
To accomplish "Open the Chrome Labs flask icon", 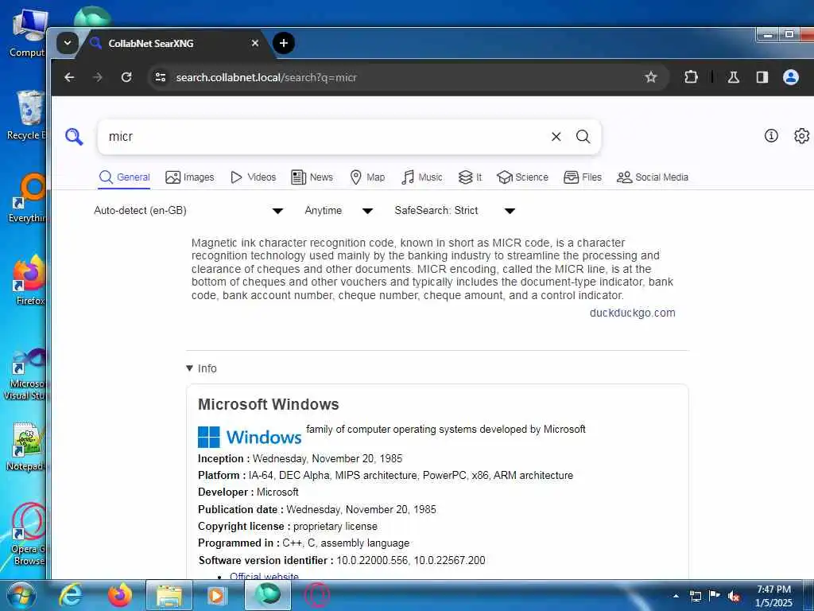I will tap(733, 77).
